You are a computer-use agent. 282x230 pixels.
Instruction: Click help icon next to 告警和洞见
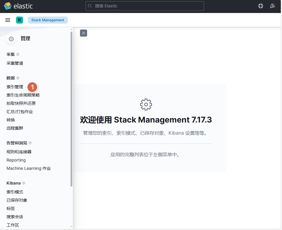(x=30, y=143)
